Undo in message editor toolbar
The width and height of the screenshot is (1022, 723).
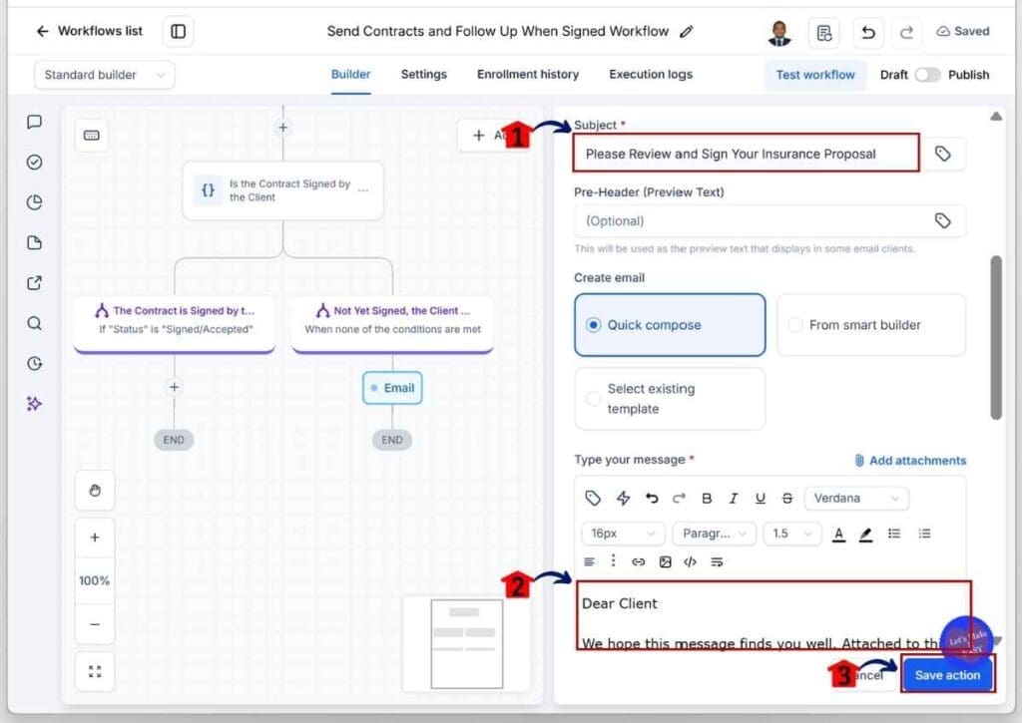[651, 499]
